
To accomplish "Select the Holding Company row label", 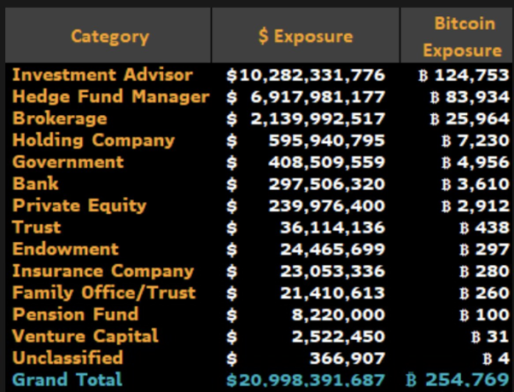I will [93, 141].
